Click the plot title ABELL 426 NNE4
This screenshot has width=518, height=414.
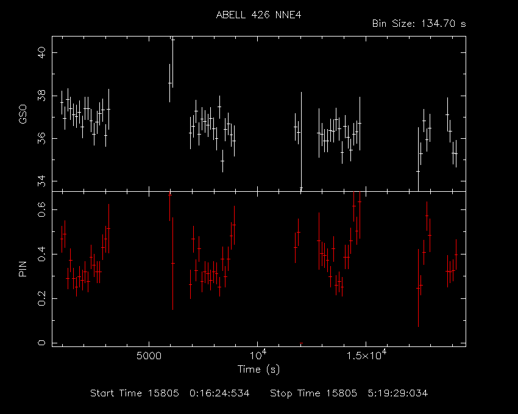pos(258,15)
